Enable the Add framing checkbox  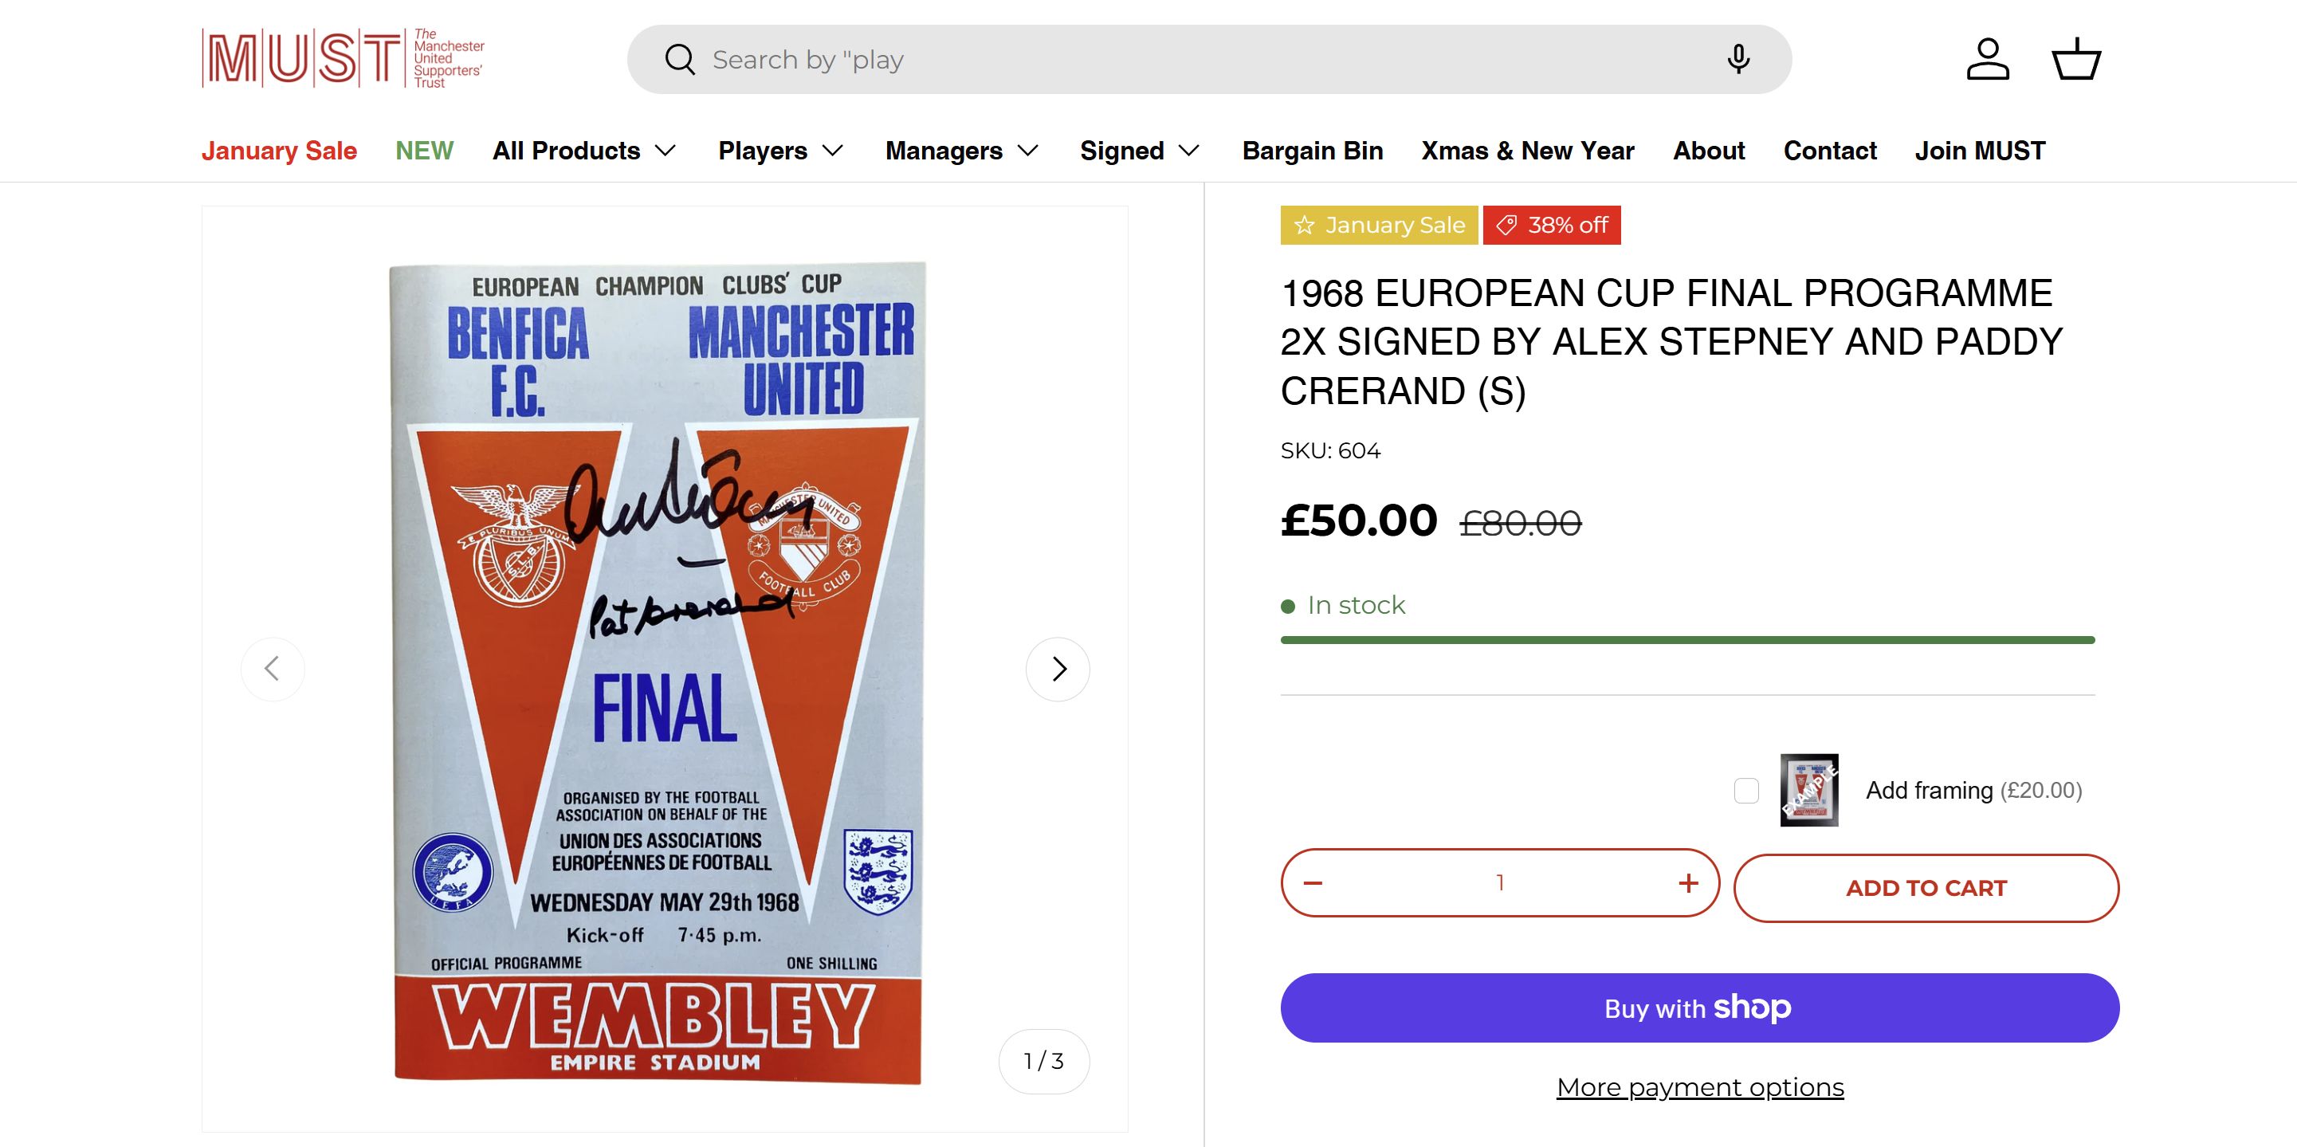1746,790
